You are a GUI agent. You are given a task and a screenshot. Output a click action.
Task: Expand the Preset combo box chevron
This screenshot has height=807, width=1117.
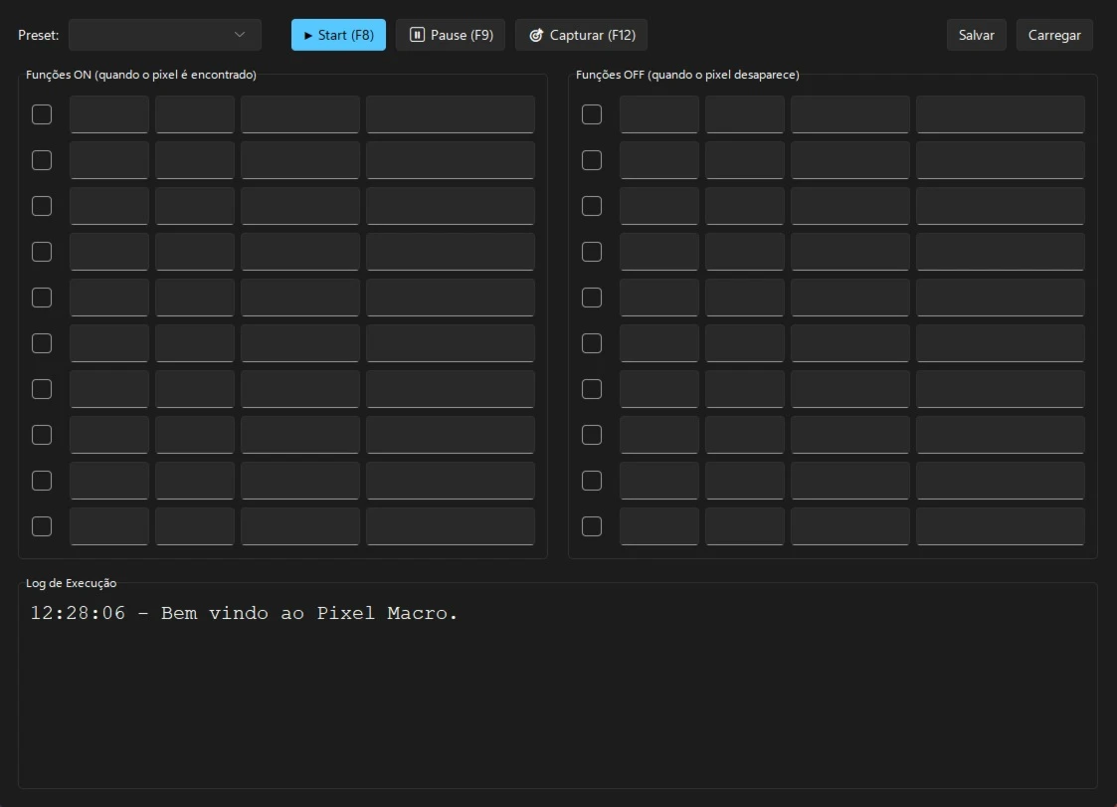click(240, 35)
